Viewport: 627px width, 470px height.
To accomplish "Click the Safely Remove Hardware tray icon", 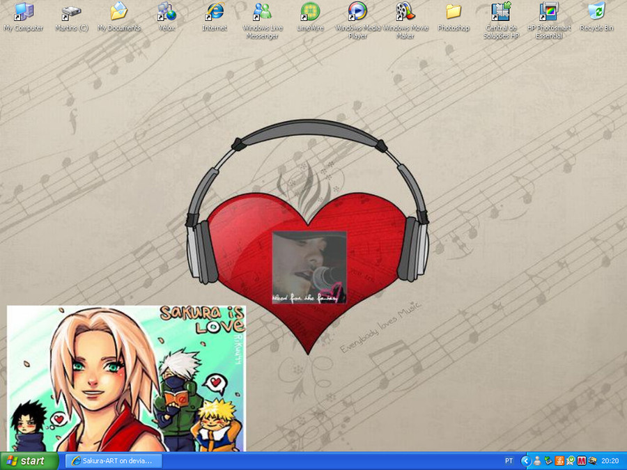I will 548,461.
